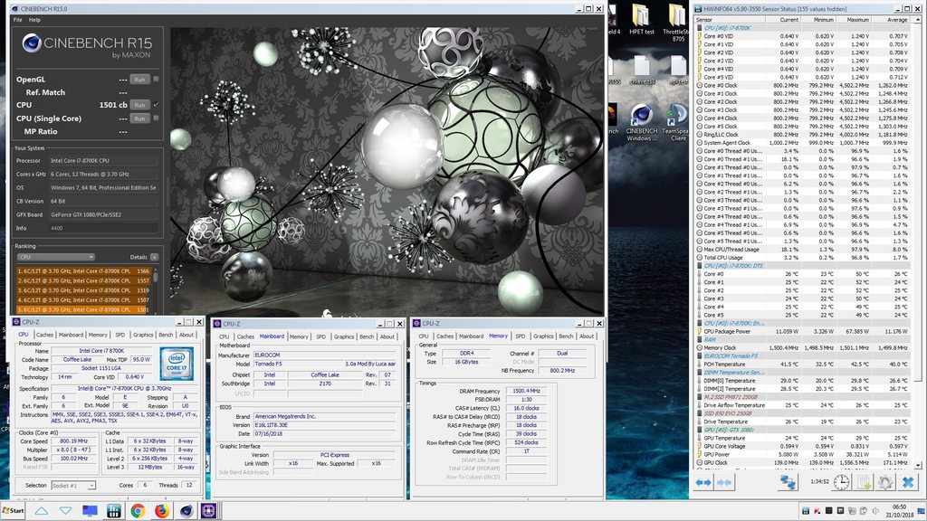Select the TeamSpeak Client desktop shortcut
Screen dimensions: 927x521
[677, 123]
